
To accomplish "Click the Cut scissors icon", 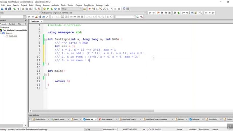I will point(23,9).
